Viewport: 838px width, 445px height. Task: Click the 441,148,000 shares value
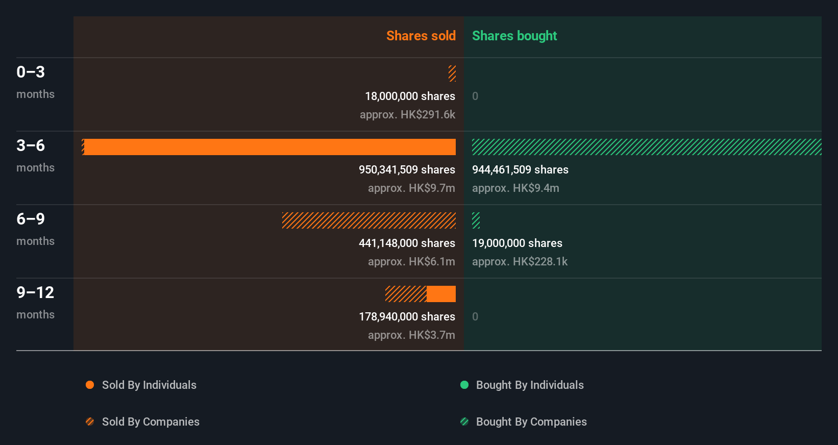(x=407, y=243)
